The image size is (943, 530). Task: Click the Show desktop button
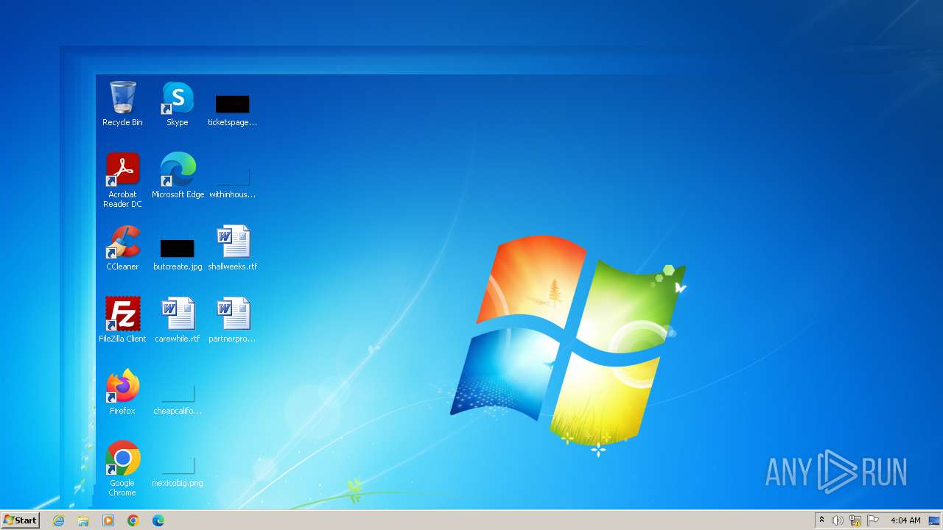coord(935,520)
